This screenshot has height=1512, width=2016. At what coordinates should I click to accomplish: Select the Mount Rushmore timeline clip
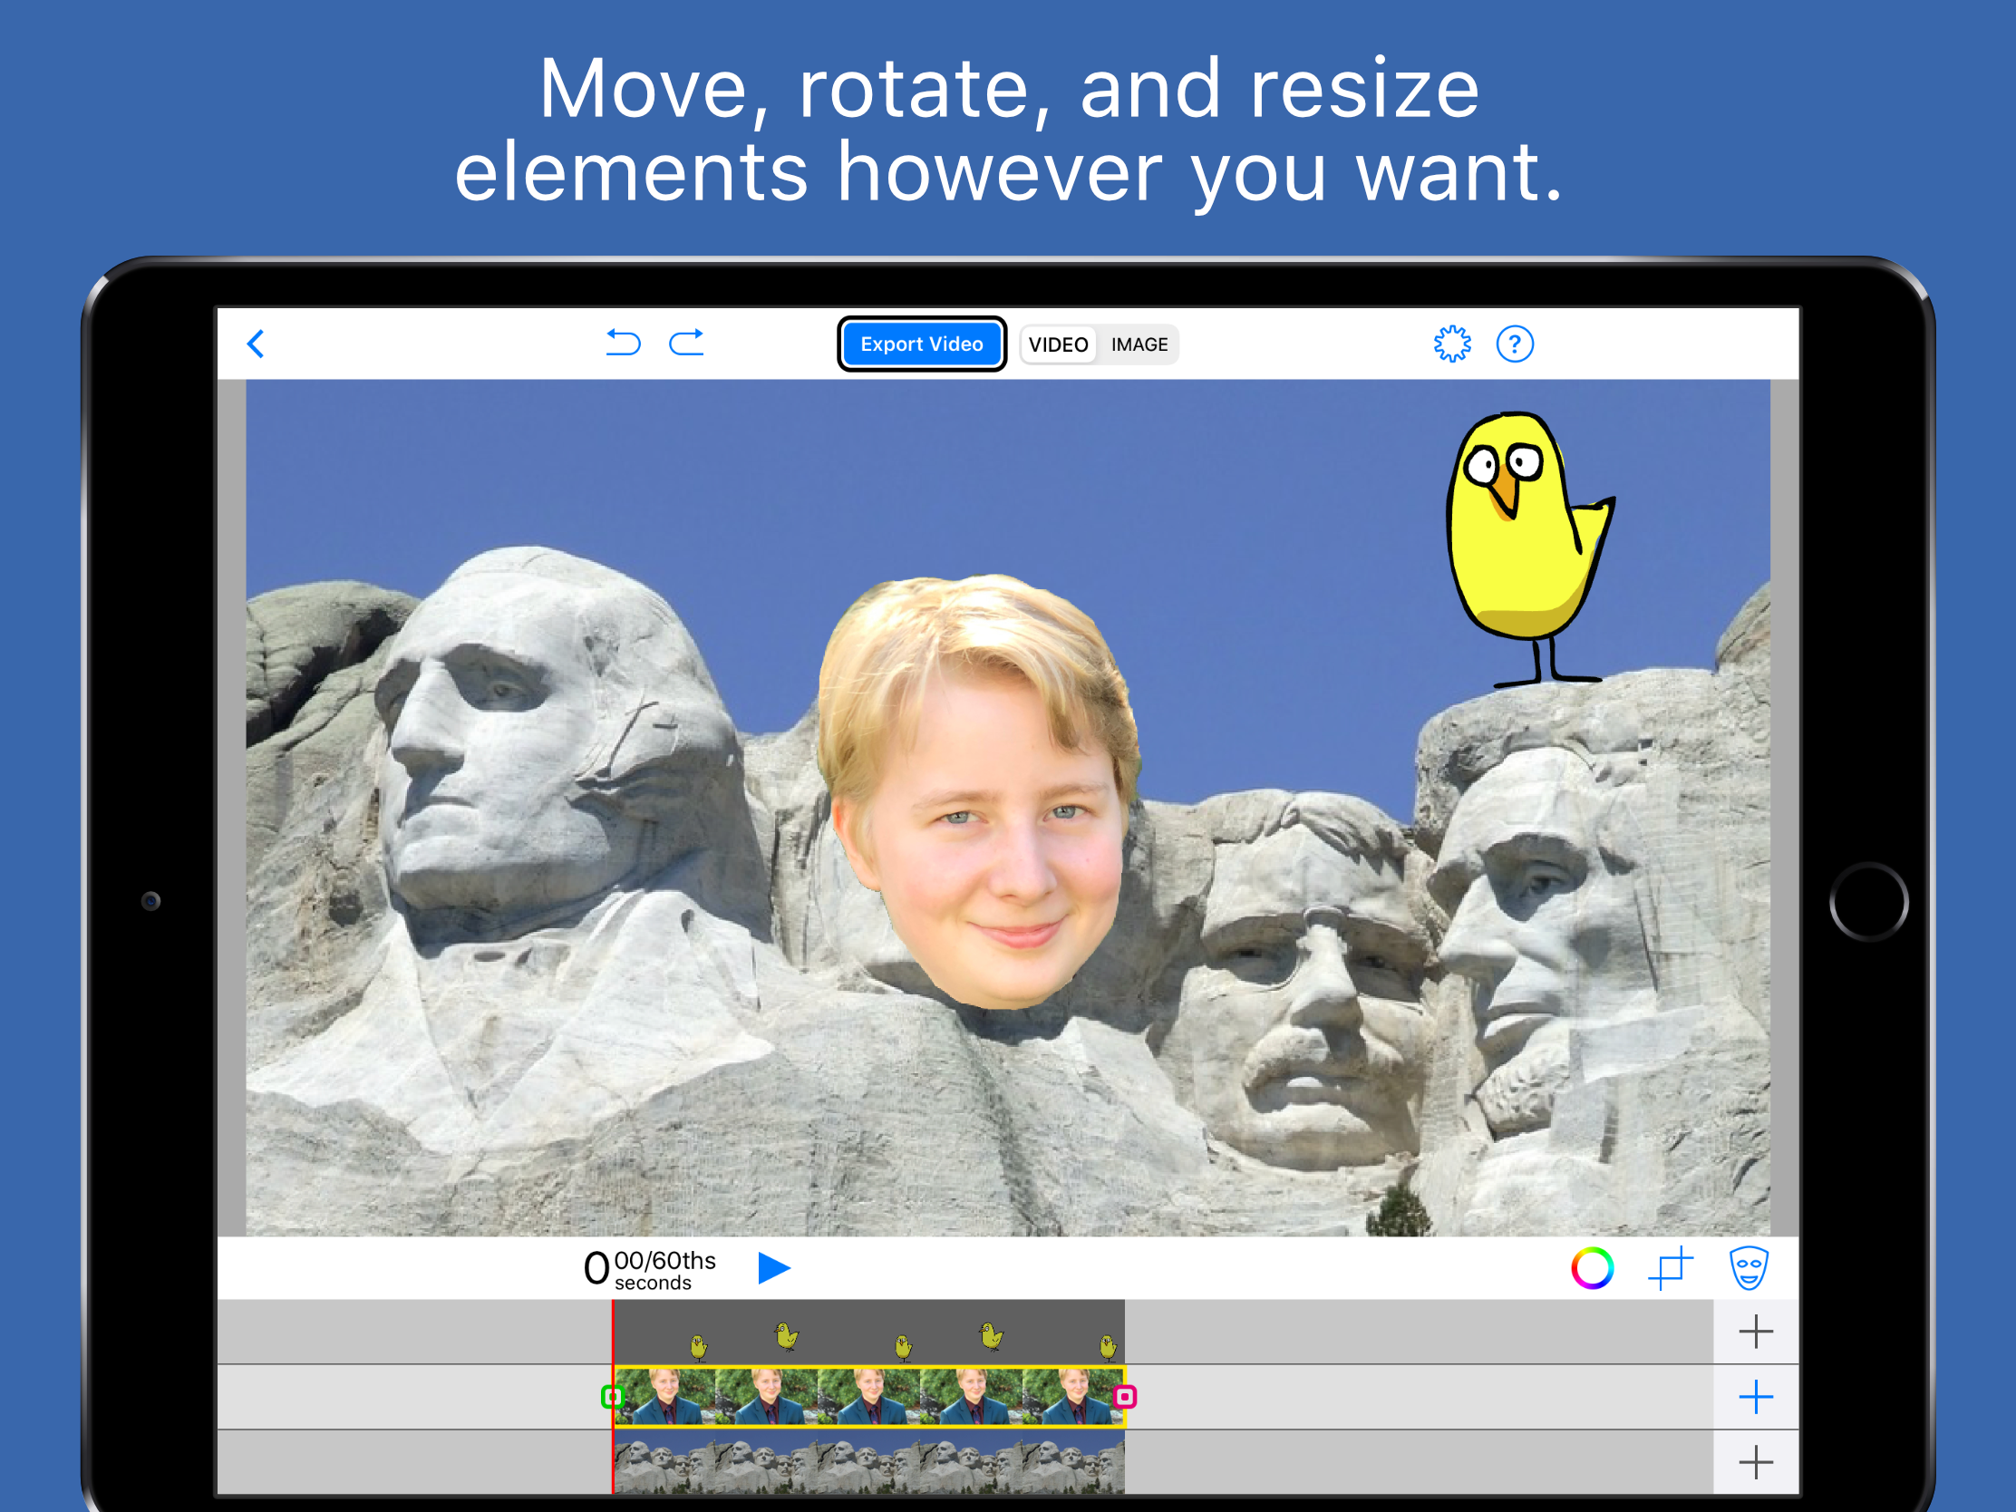click(x=868, y=1463)
